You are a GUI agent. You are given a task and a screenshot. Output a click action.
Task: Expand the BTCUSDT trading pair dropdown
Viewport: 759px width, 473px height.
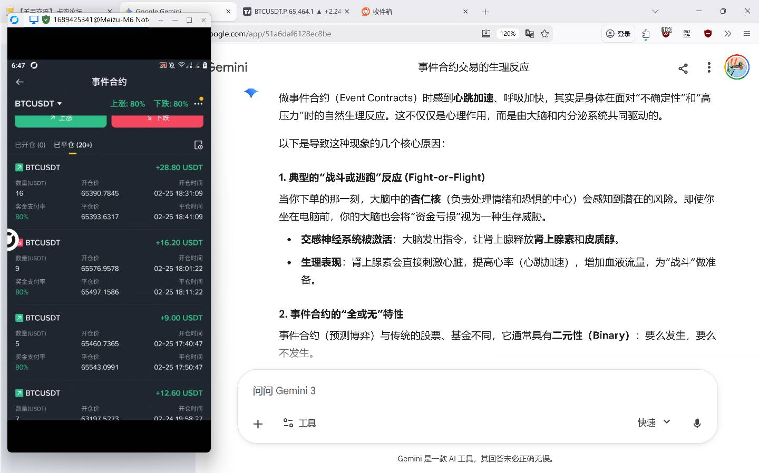[x=38, y=104]
